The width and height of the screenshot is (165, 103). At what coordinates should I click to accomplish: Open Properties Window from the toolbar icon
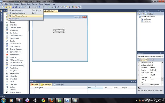(x=67, y=7)
